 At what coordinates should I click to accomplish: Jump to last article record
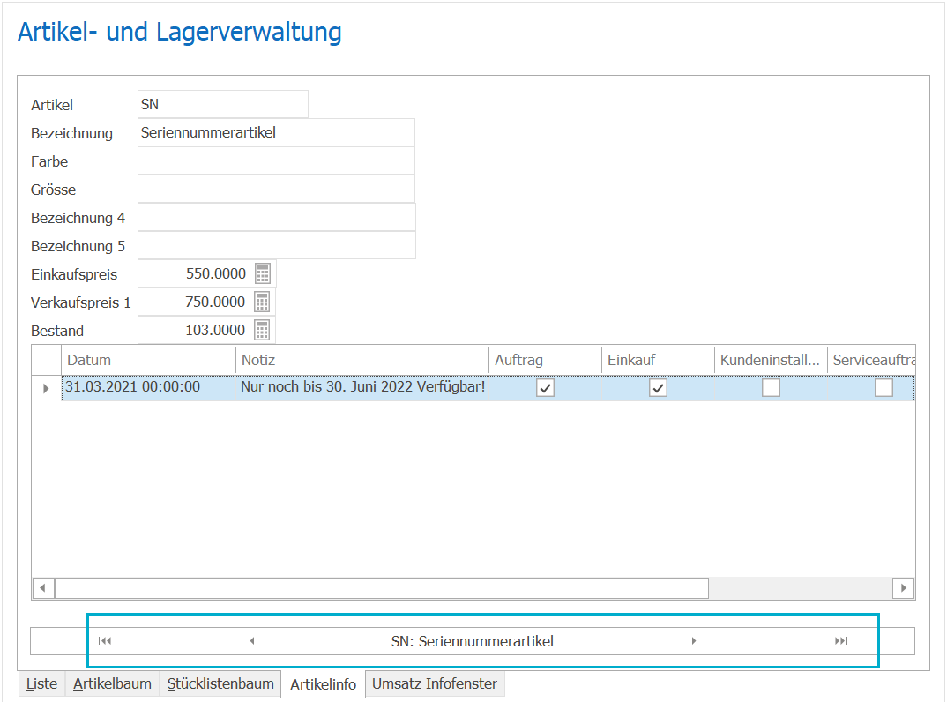click(841, 641)
